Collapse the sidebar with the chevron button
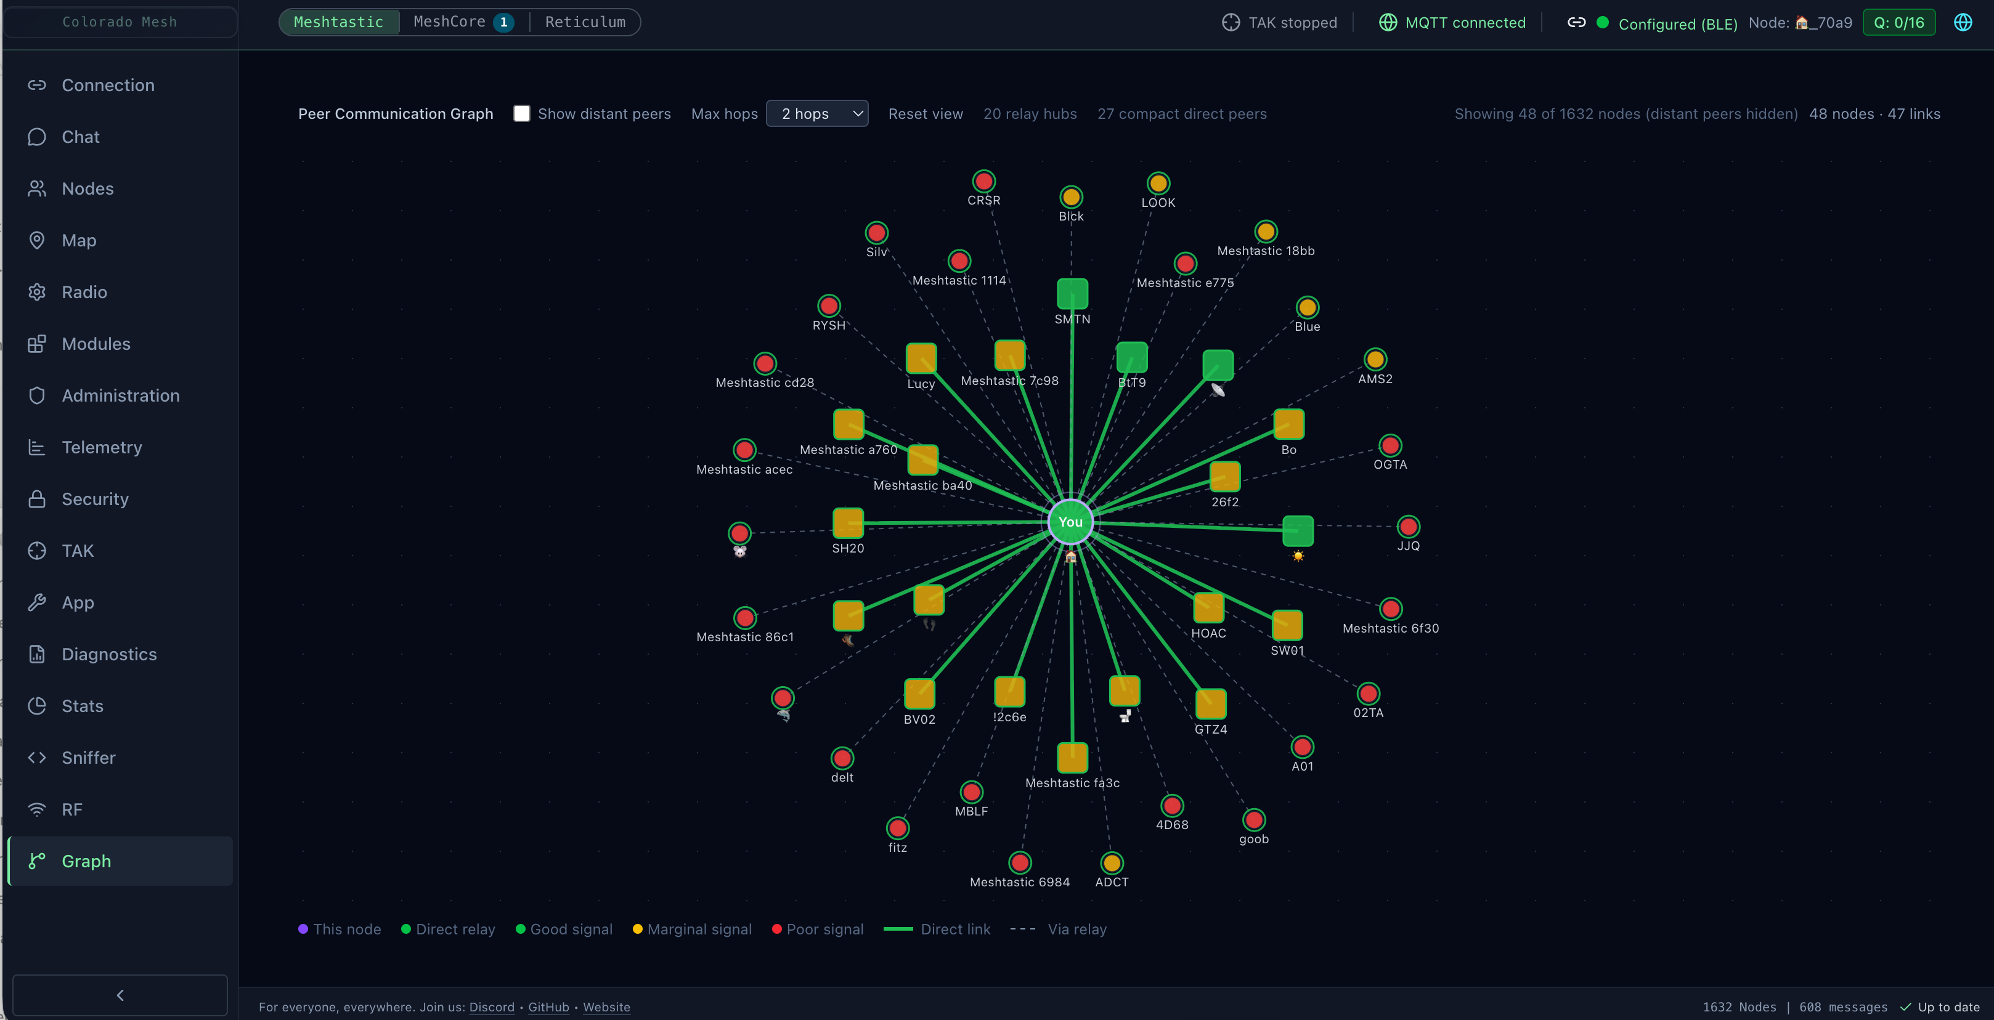This screenshot has height=1020, width=1994. point(120,995)
